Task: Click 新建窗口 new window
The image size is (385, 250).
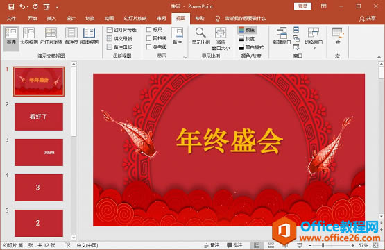Action: (x=282, y=36)
